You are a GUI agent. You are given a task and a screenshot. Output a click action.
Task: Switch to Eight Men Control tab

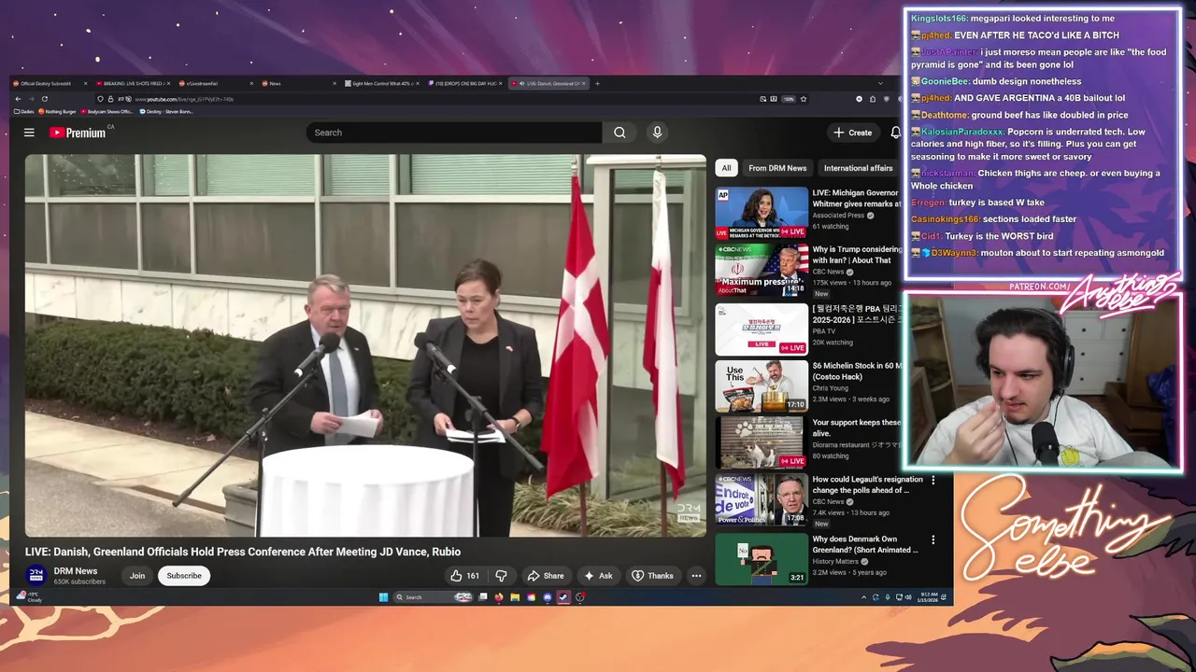coord(380,83)
